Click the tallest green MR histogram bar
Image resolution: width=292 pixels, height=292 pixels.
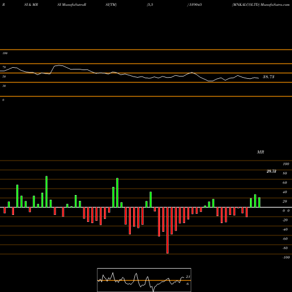(47, 192)
